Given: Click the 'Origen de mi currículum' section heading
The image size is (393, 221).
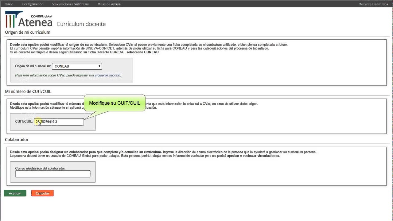Looking at the screenshot, I should pos(28,32).
